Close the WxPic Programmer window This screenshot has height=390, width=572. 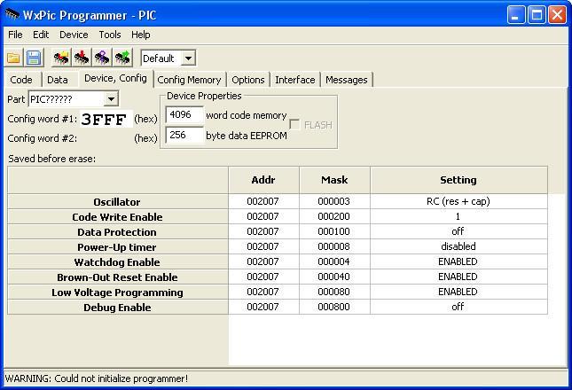[x=558, y=15]
